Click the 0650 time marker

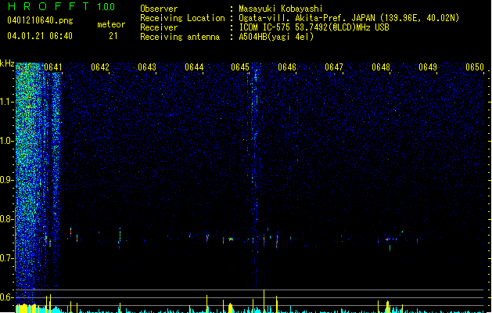click(x=475, y=67)
